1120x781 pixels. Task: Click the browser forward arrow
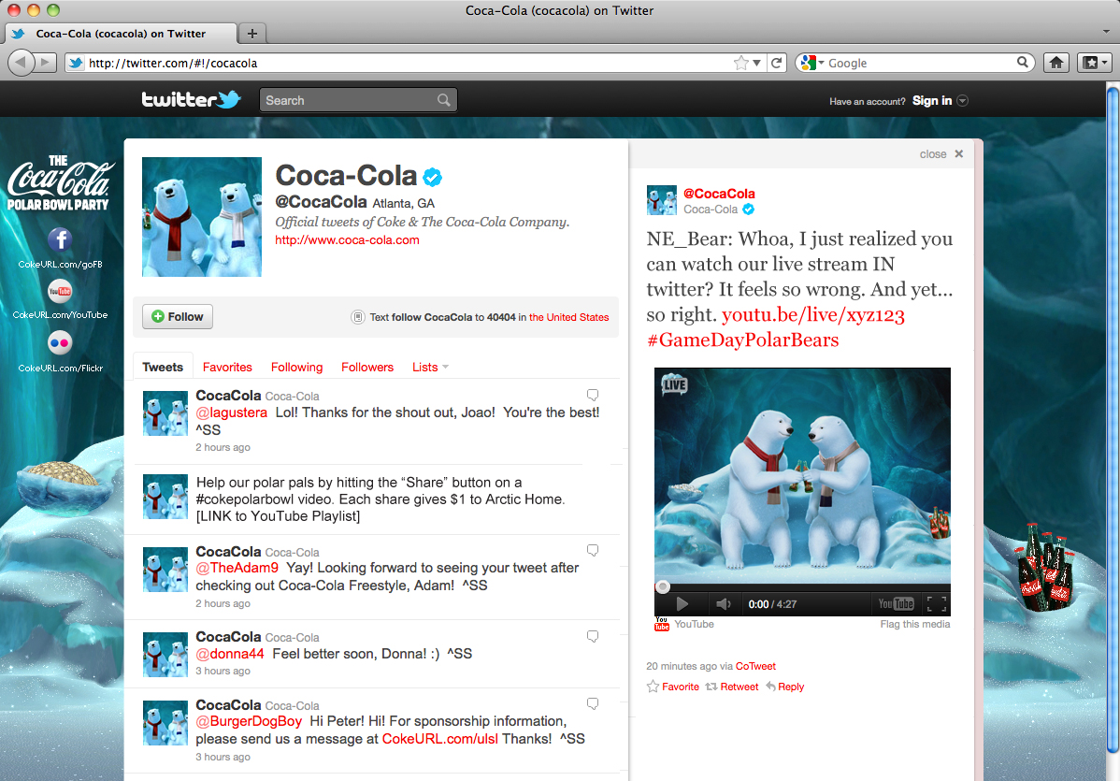(45, 63)
